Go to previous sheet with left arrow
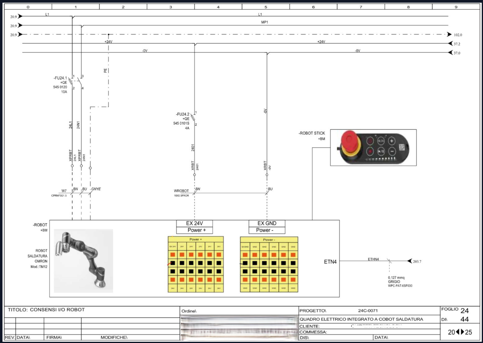483x343 pixels. click(457, 332)
